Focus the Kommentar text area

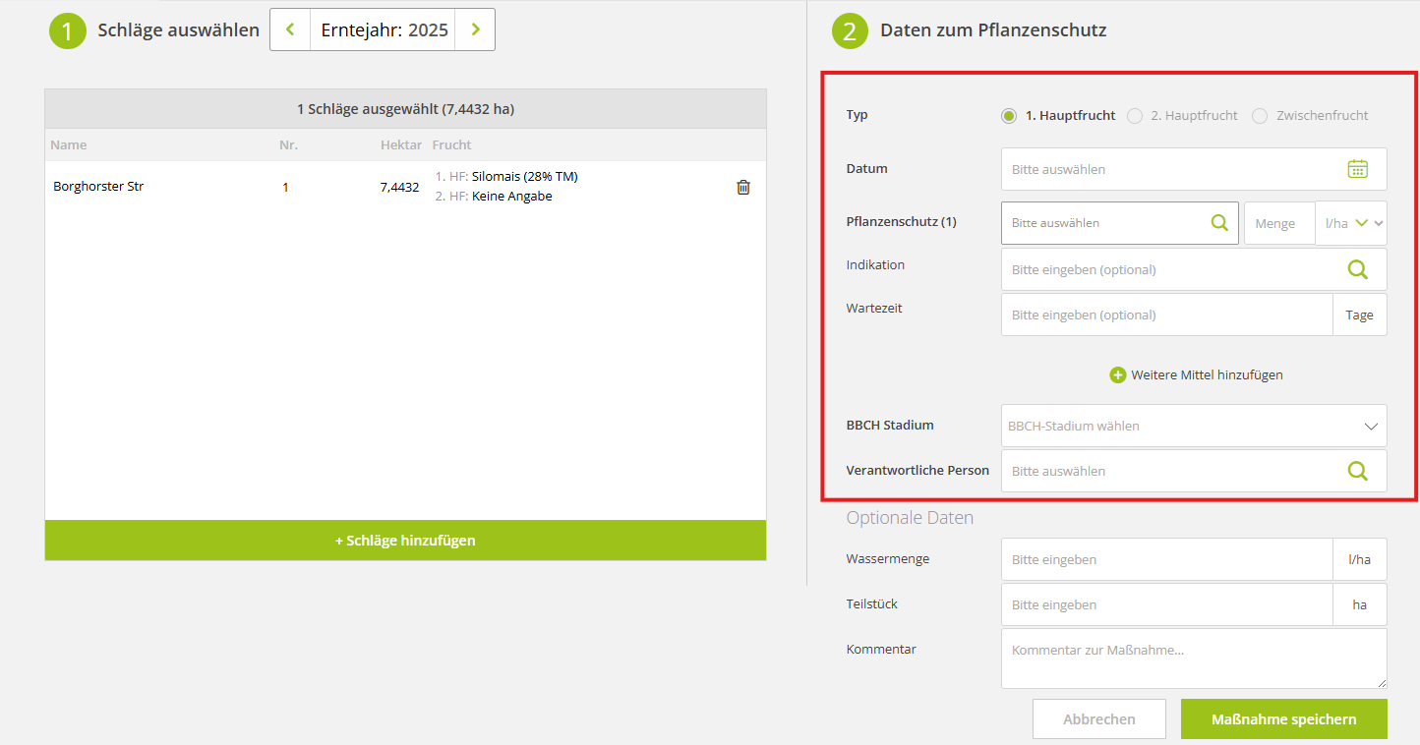click(1194, 658)
